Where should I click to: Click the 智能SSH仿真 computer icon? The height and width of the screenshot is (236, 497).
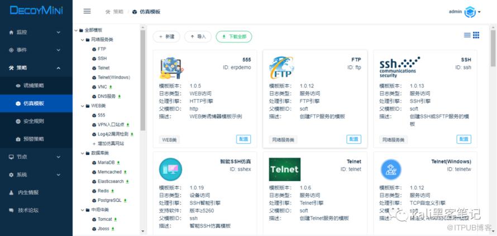pyautogui.click(x=170, y=169)
